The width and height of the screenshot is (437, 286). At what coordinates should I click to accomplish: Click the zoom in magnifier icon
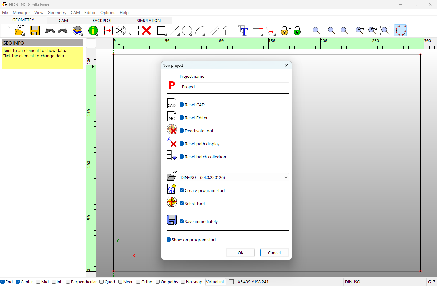(x=331, y=31)
